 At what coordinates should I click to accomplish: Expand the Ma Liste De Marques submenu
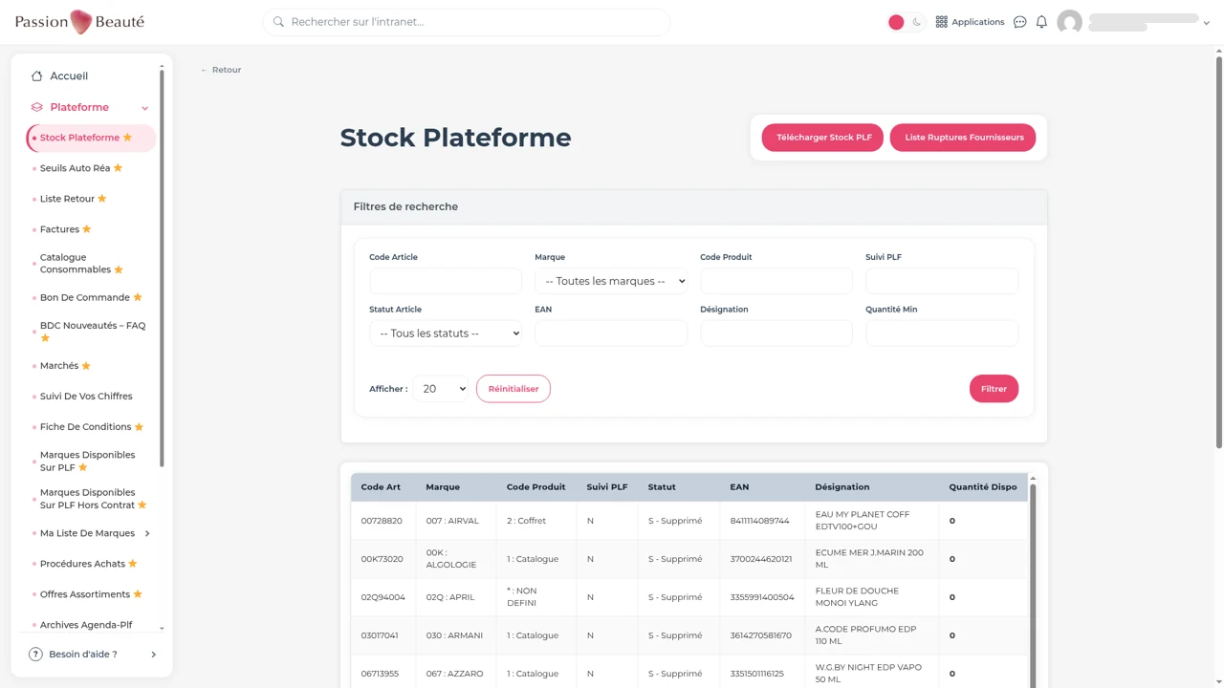point(147,533)
